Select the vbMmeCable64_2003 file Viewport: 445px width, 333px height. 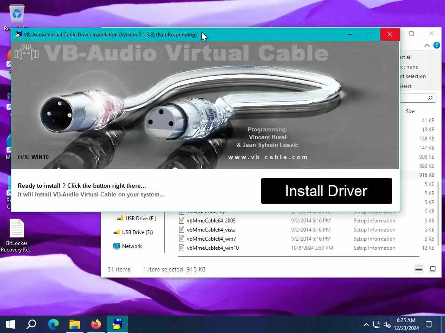pyautogui.click(x=211, y=221)
